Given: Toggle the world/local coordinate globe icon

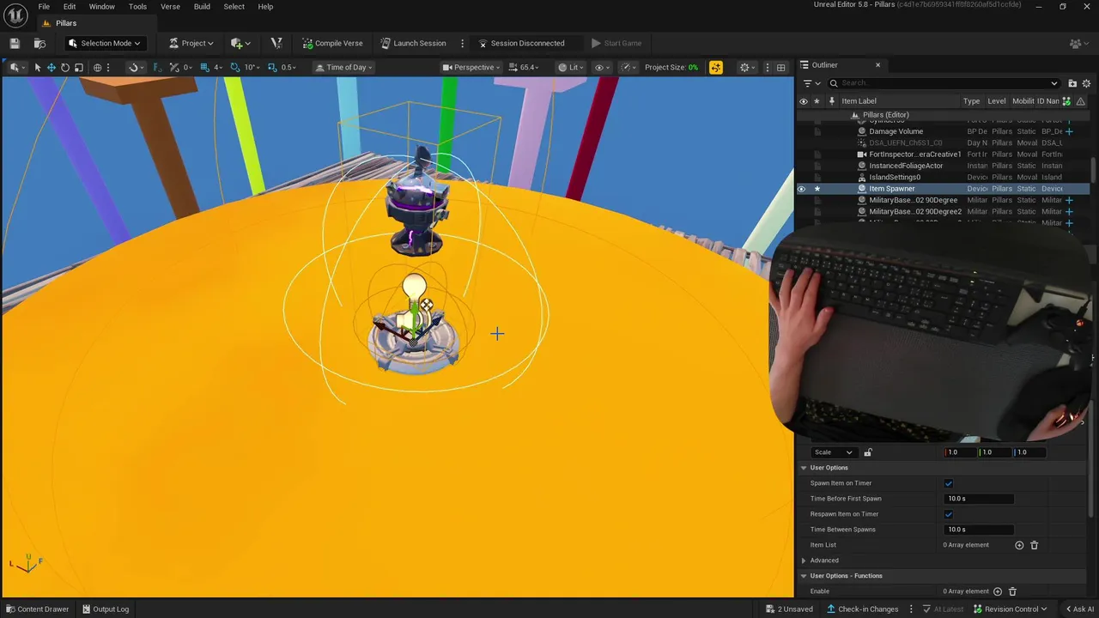Looking at the screenshot, I should pyautogui.click(x=97, y=67).
